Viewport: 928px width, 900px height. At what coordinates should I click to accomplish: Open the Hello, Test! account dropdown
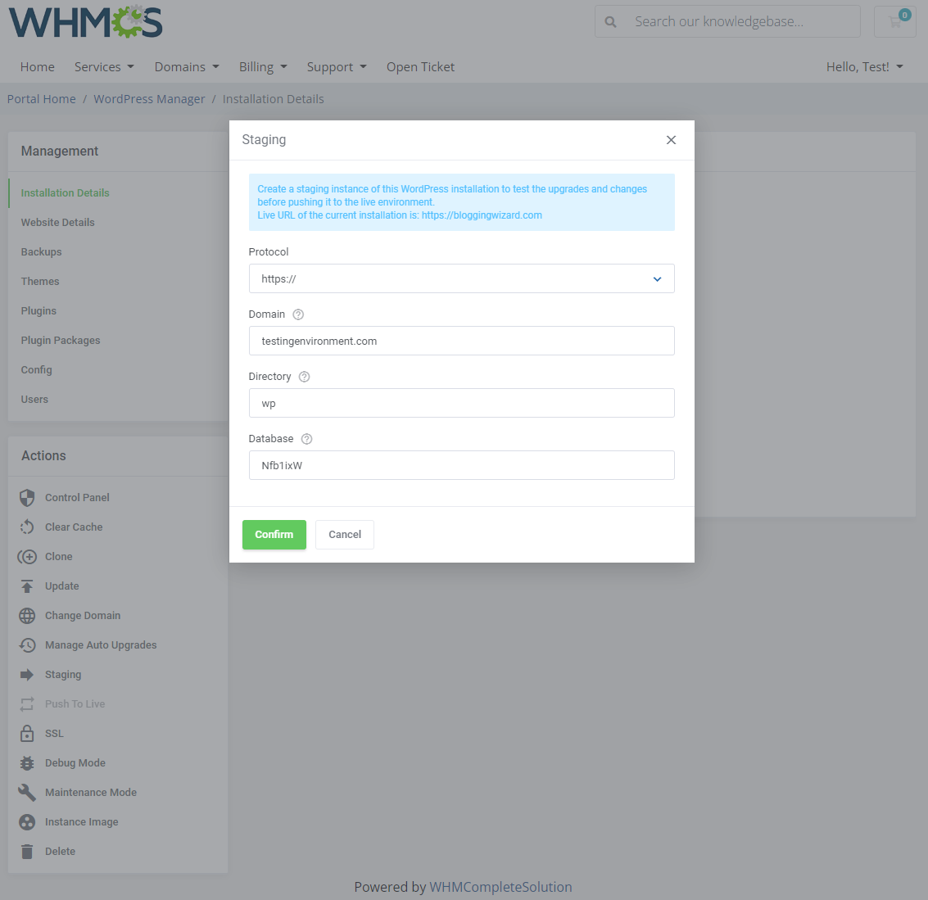tap(865, 67)
